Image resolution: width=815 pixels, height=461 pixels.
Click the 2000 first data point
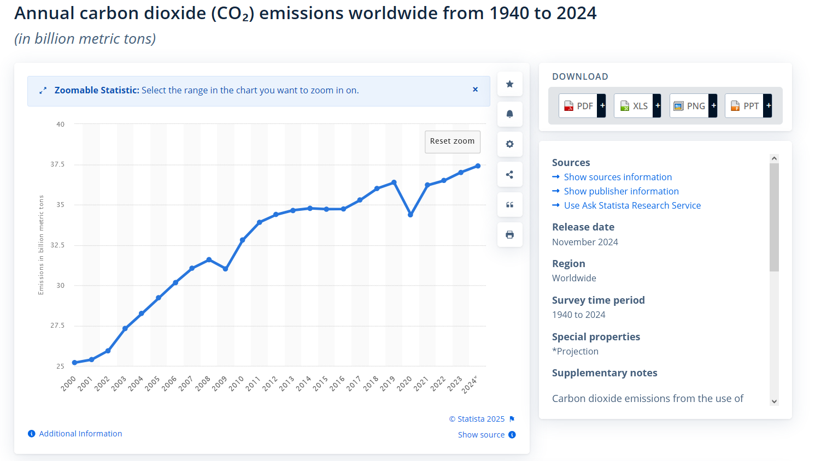click(x=75, y=363)
